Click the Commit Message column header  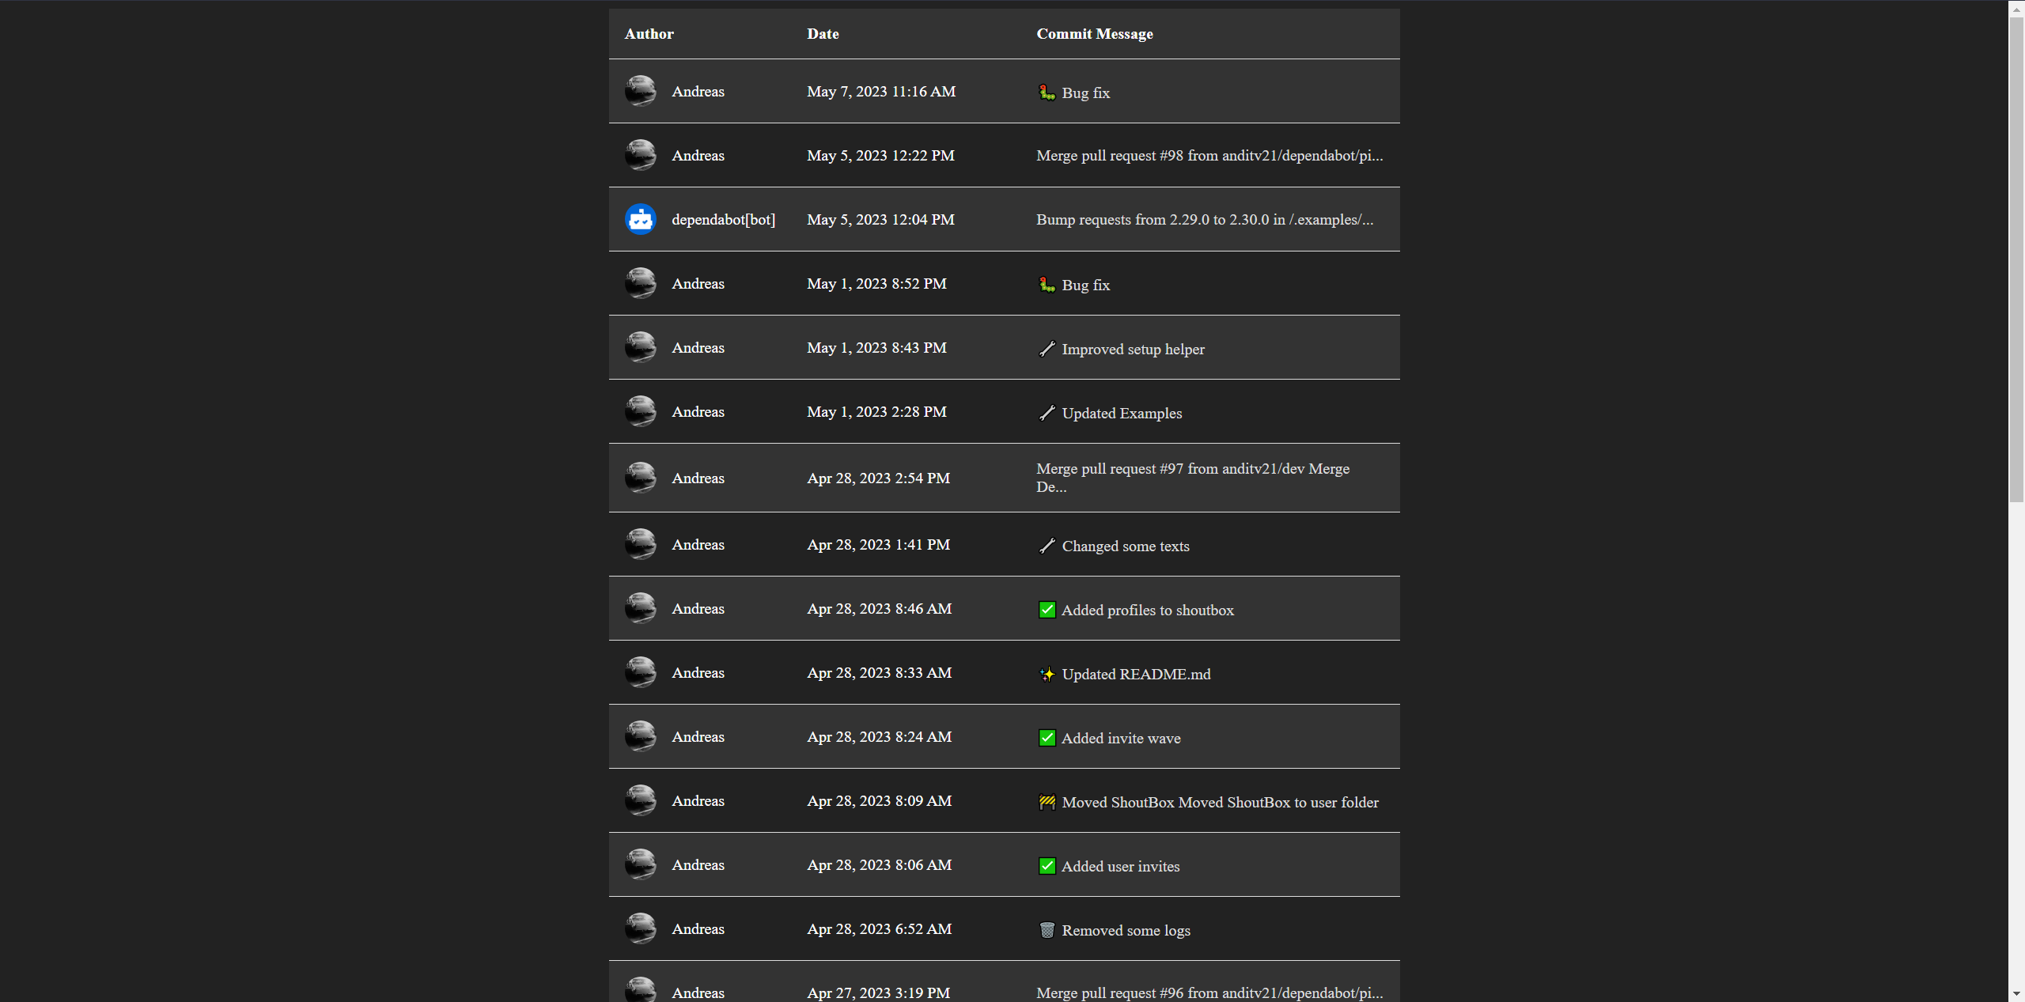(1094, 33)
